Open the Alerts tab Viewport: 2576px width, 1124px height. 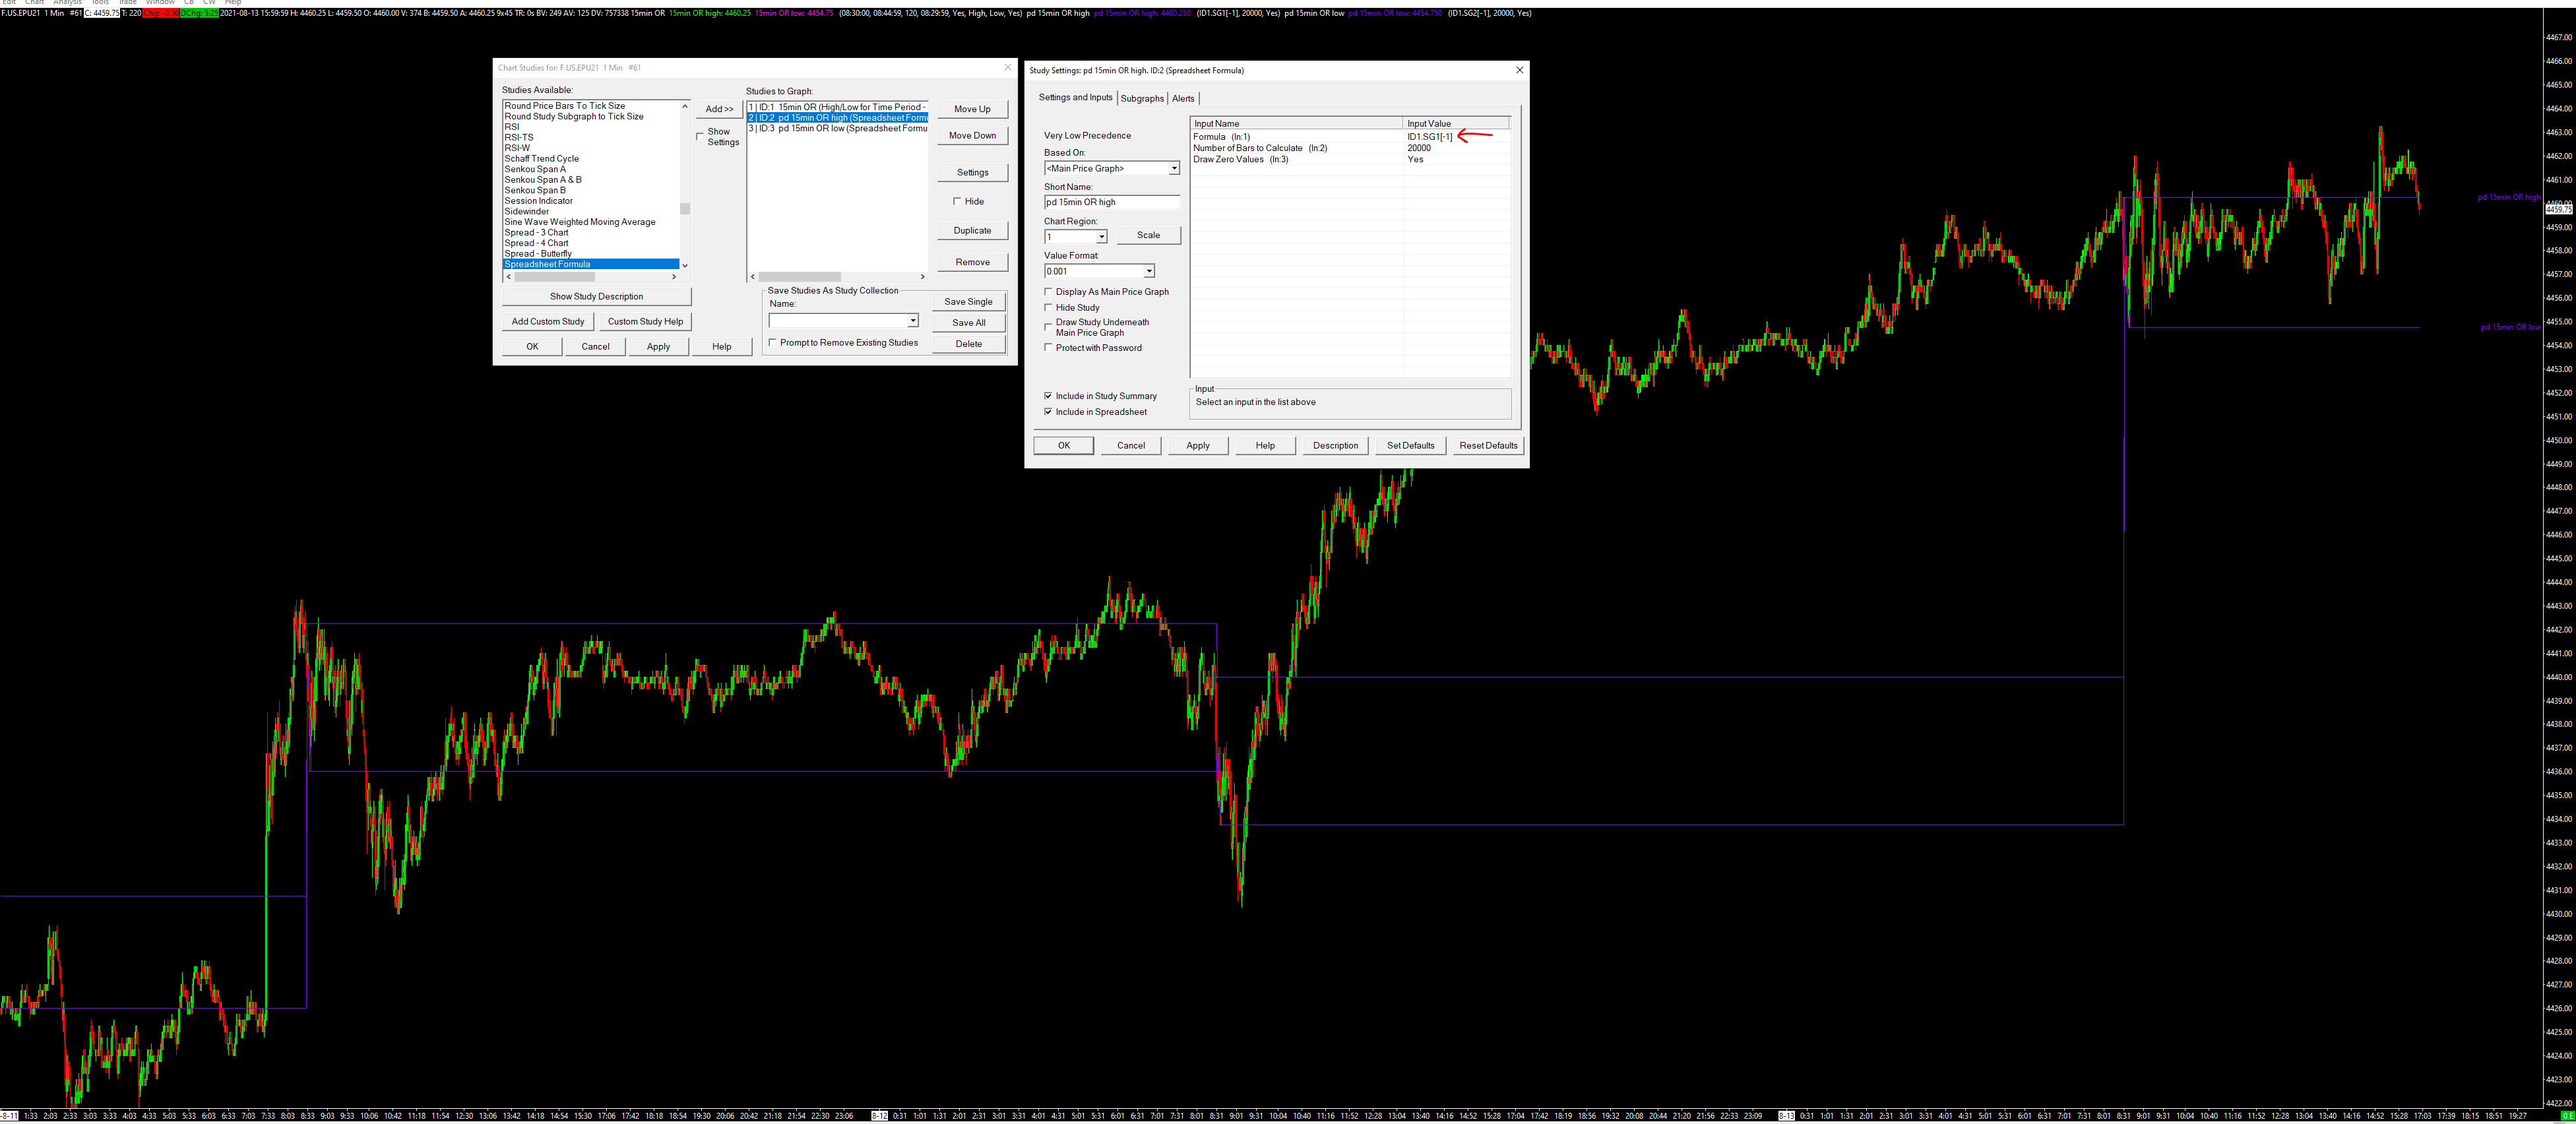[1183, 99]
